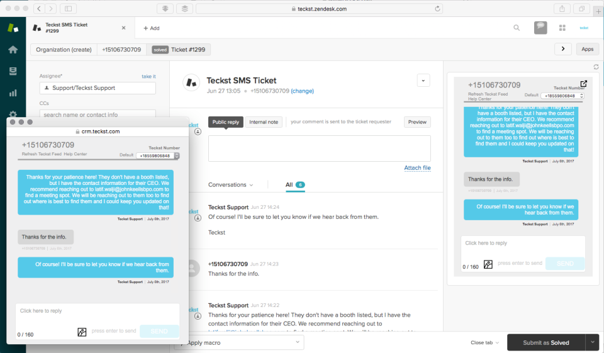
Task: Open the Reporting bar chart icon
Action: tap(13, 93)
